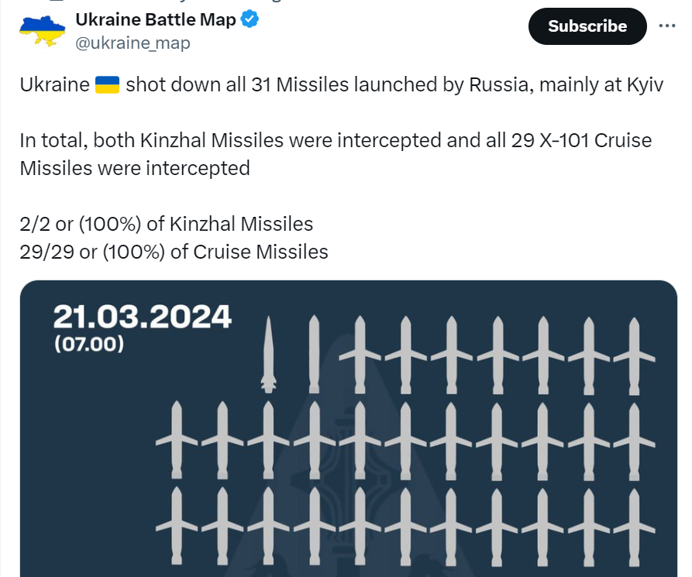Image resolution: width=692 pixels, height=577 pixels.
Task: Click the Subscribe button
Action: (587, 26)
